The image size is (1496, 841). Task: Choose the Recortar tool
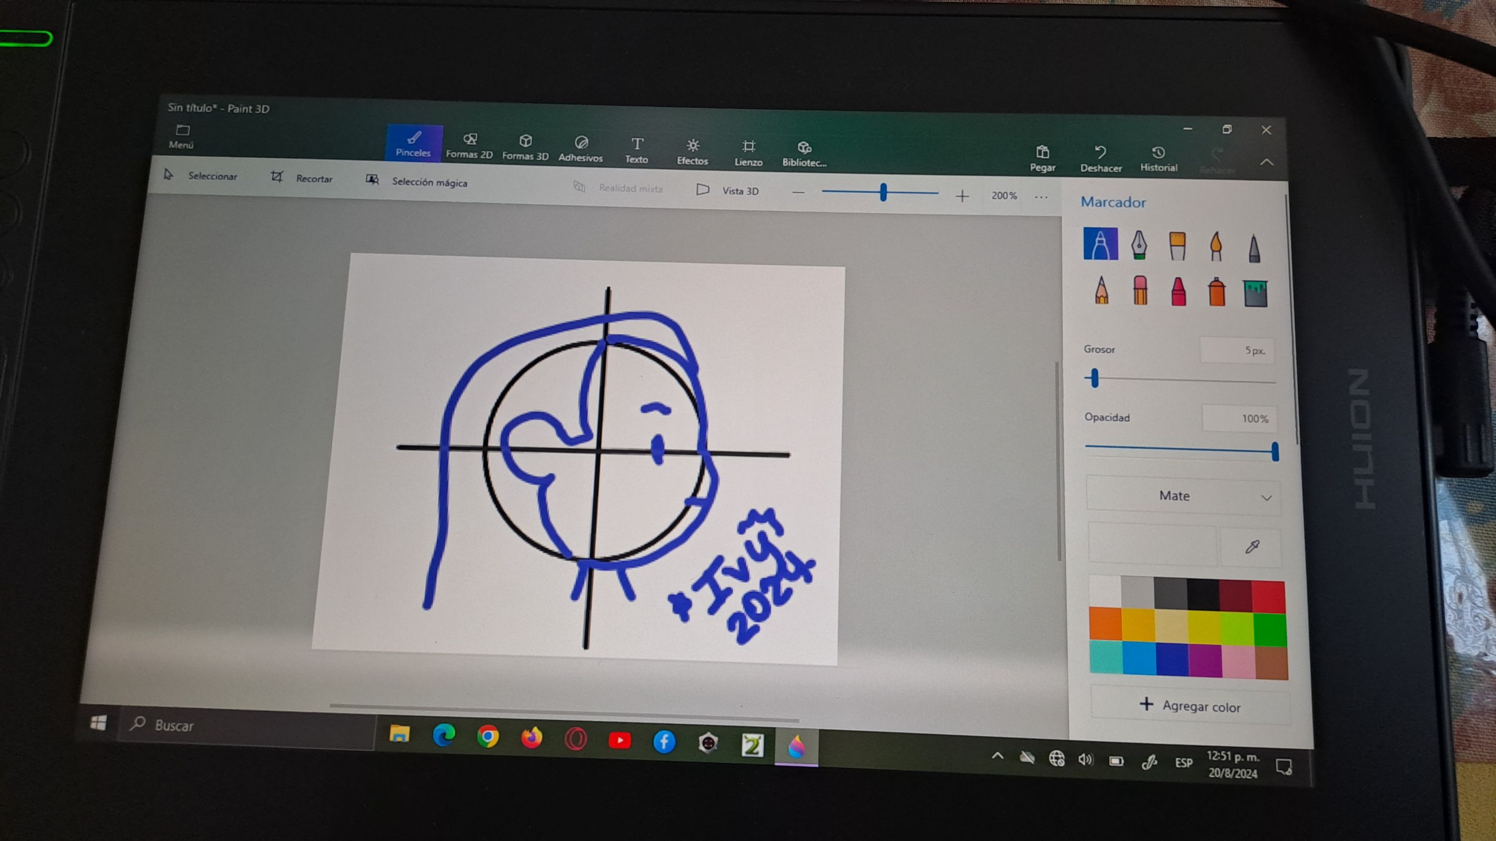point(302,178)
